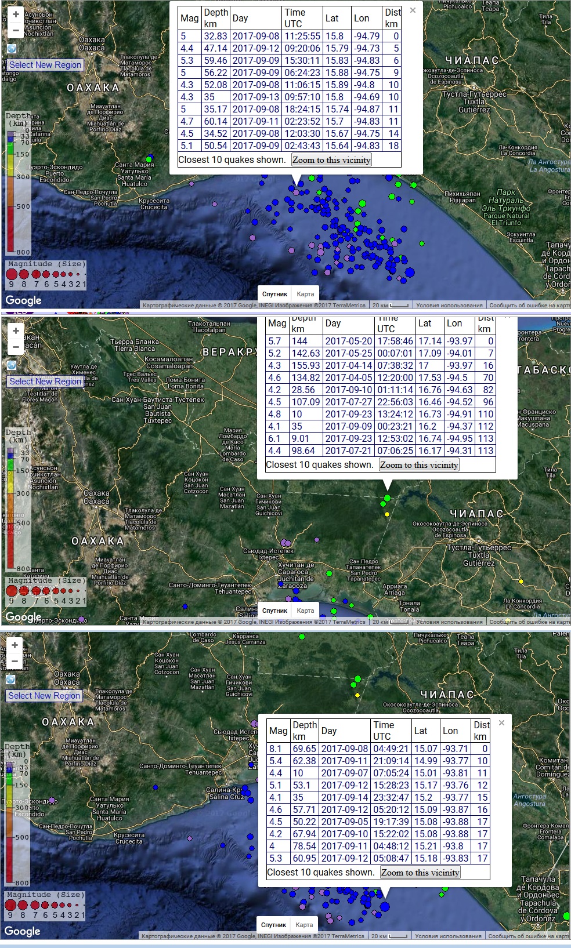
Task: Click the globe icon on the middle map
Action: [12, 365]
